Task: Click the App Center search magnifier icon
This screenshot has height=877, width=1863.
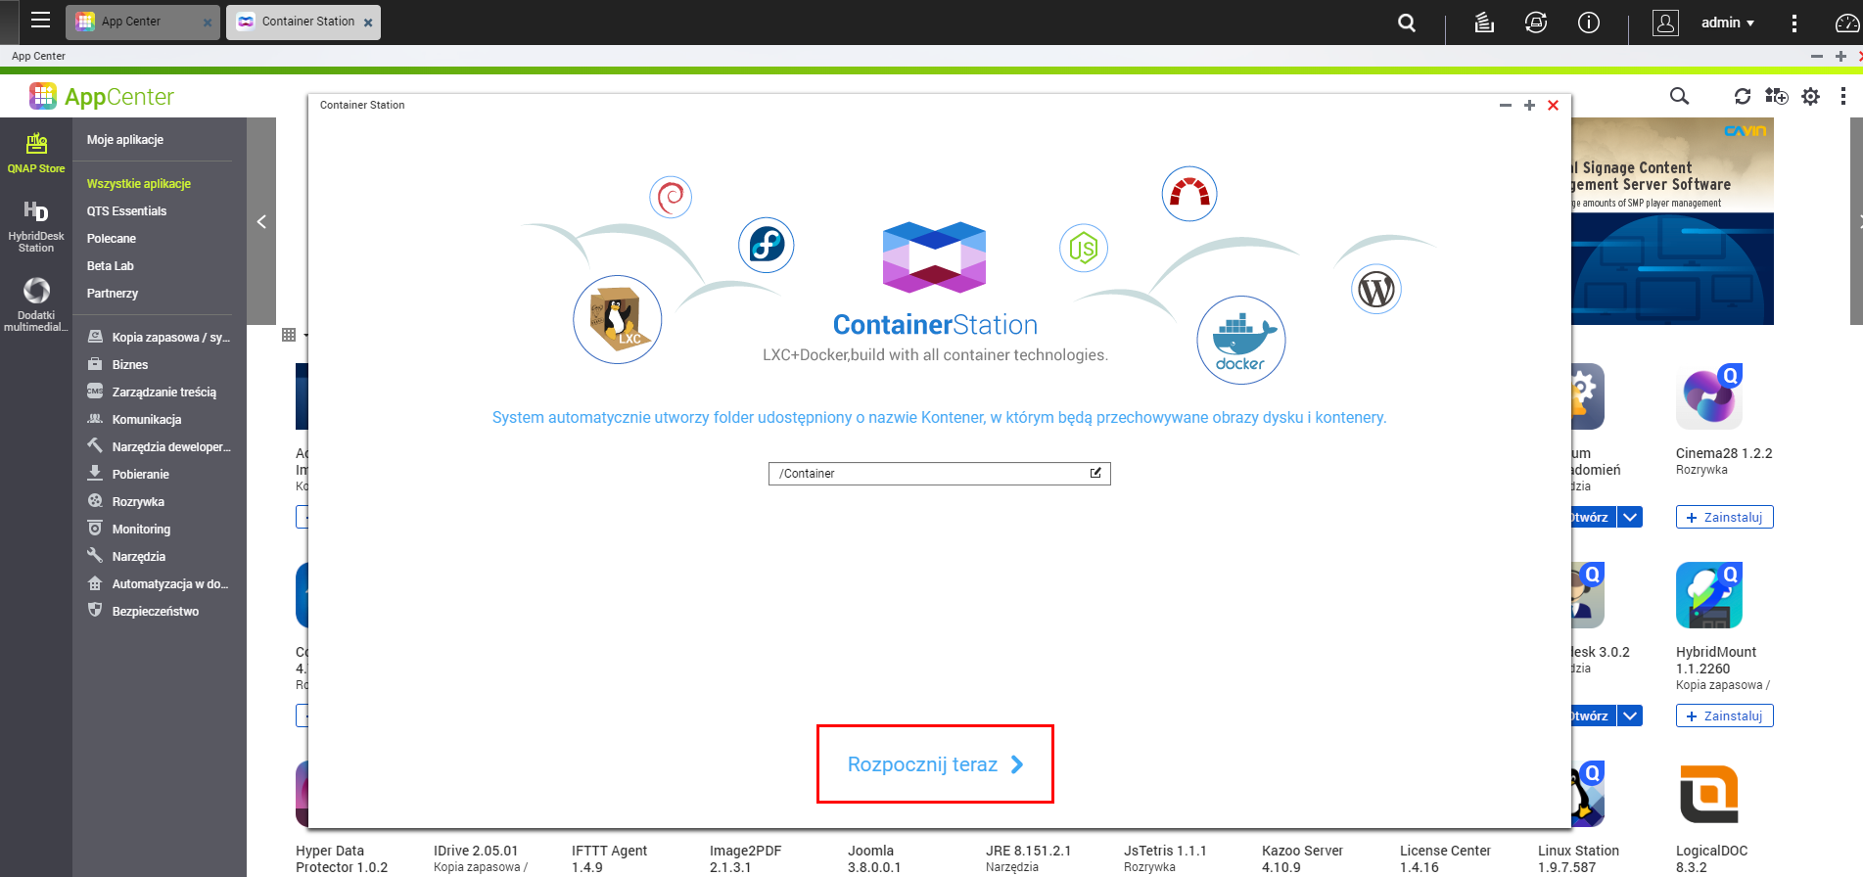Action: tap(1679, 96)
